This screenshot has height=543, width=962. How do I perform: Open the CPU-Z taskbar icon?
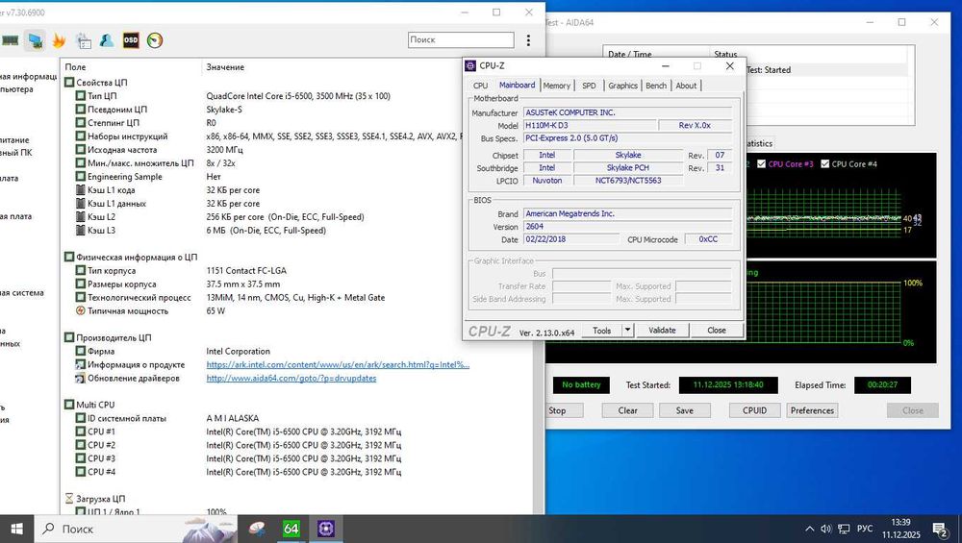(x=326, y=529)
